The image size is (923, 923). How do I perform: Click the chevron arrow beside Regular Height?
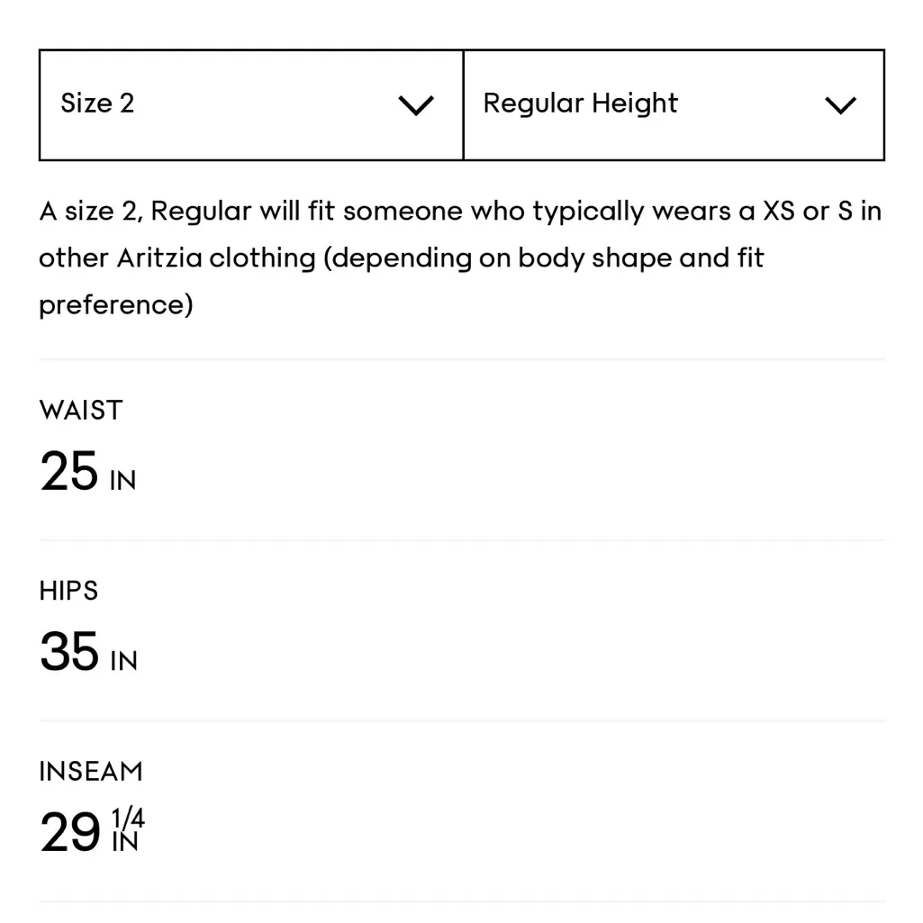(x=841, y=105)
